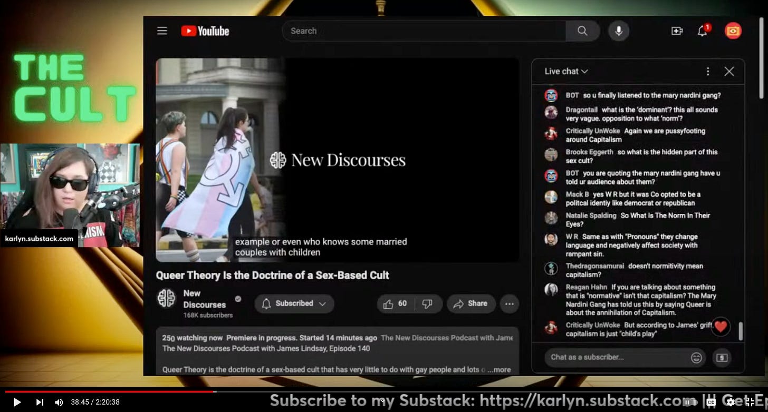Open the notifications bell

click(703, 31)
